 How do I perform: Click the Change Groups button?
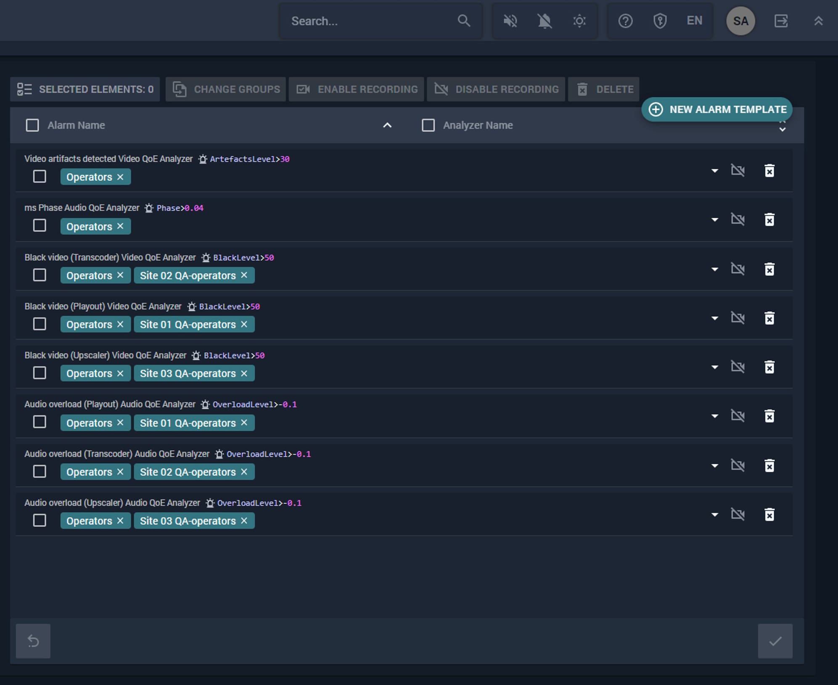226,89
